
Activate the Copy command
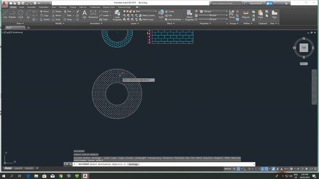(x=44, y=15)
